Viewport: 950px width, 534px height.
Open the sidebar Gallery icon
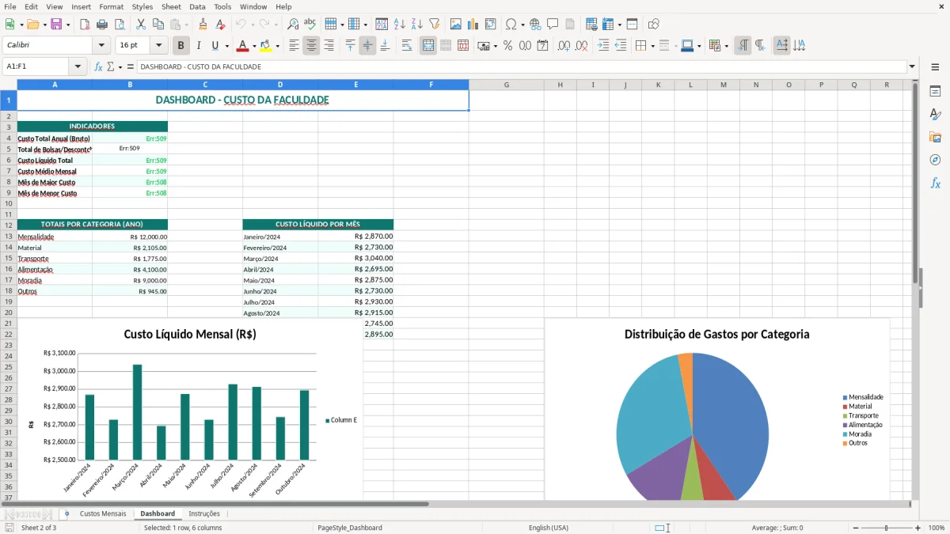[935, 138]
